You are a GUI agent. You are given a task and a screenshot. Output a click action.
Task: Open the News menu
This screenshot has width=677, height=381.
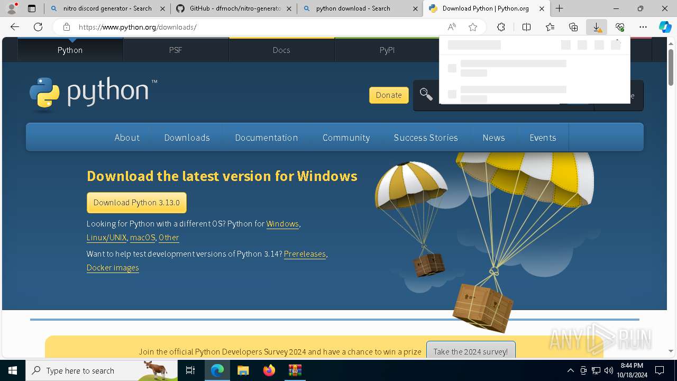493,138
